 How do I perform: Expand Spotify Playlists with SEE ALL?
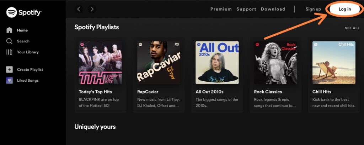(x=352, y=28)
